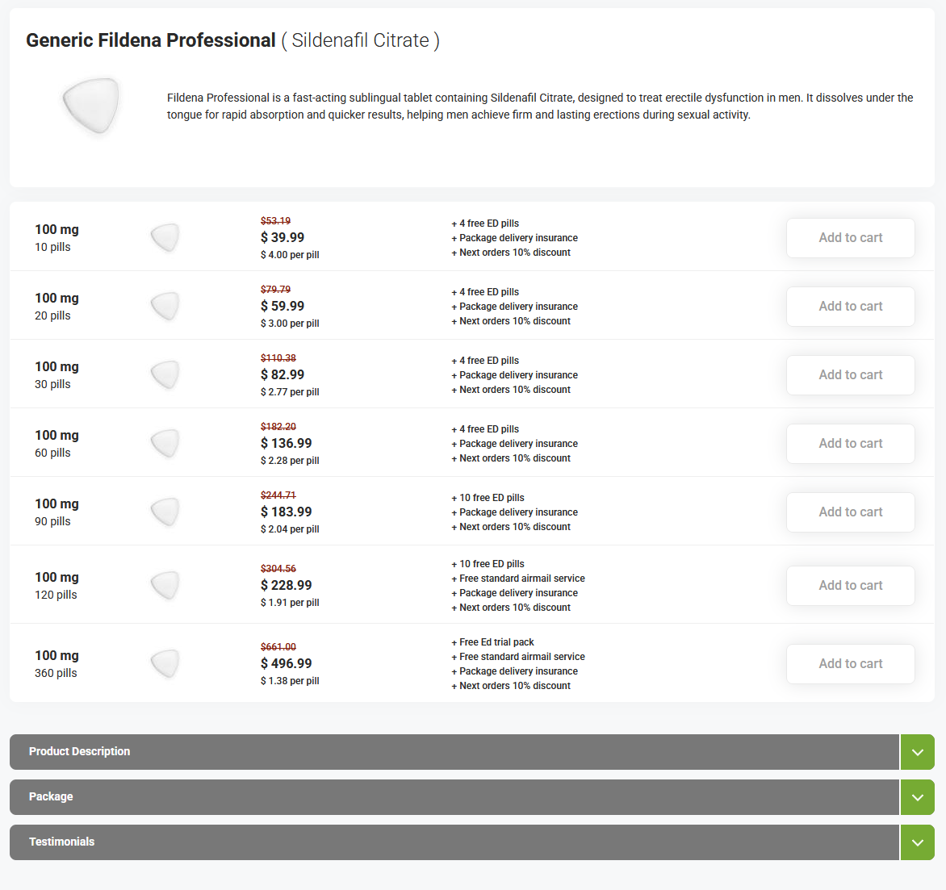Screen dimensions: 946x890
Task: Add the 90 pills package to cart
Action: tap(850, 512)
